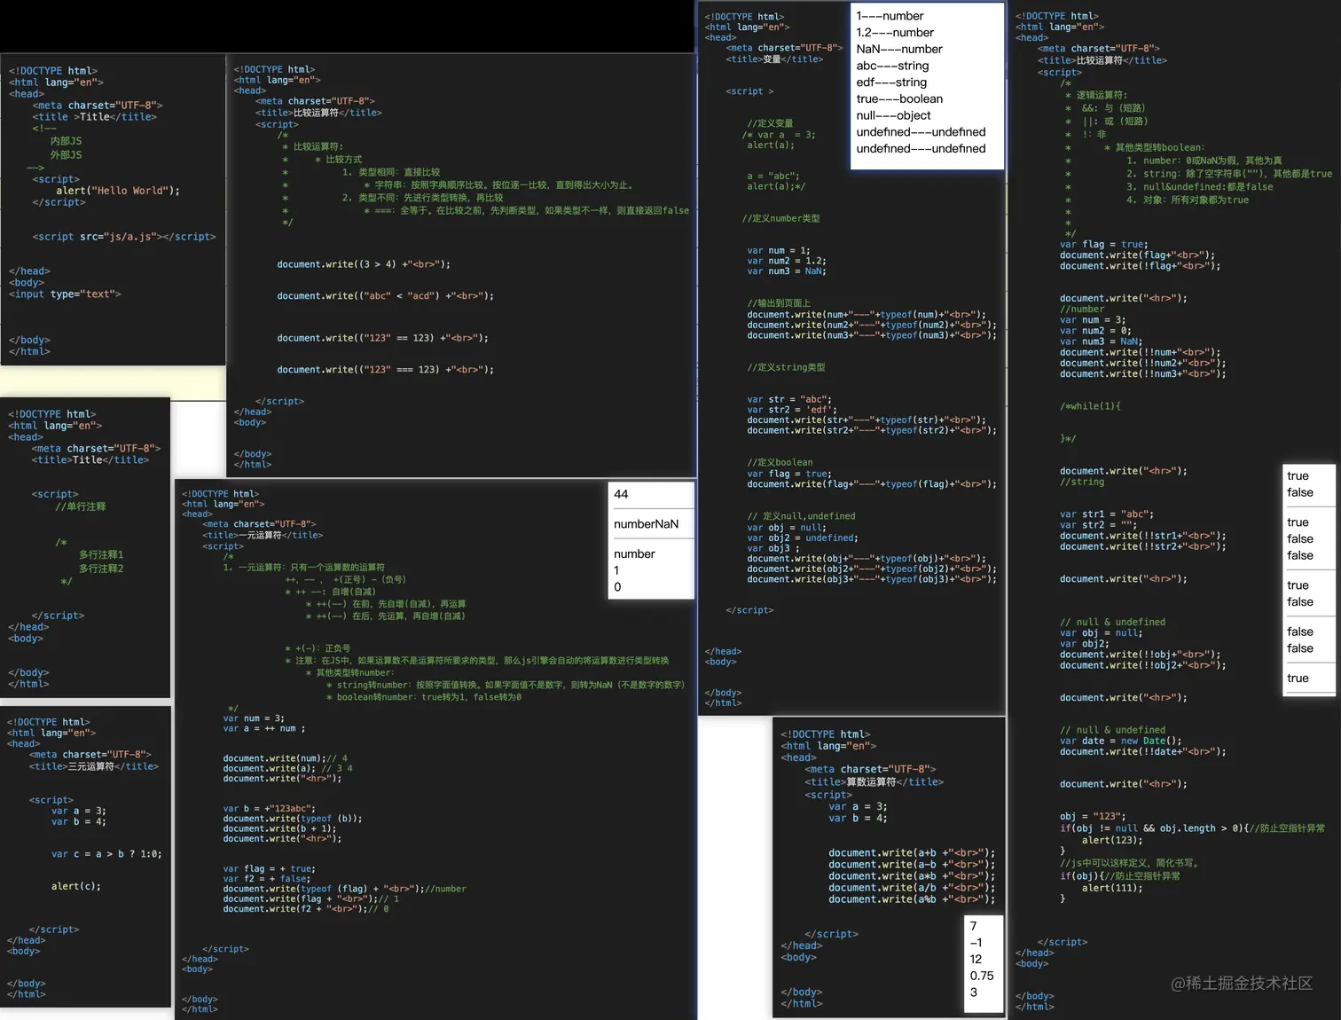Click the document.write(a+b) line
Image resolution: width=1341 pixels, height=1020 pixels.
(x=912, y=853)
